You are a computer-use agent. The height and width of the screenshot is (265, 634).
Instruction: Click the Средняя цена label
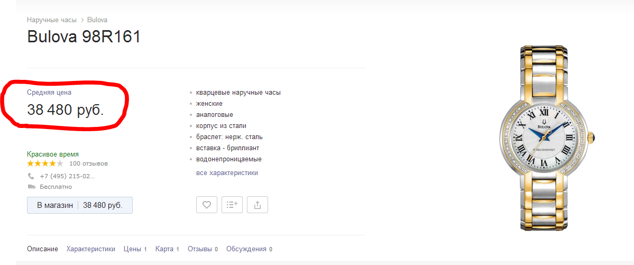click(x=49, y=93)
